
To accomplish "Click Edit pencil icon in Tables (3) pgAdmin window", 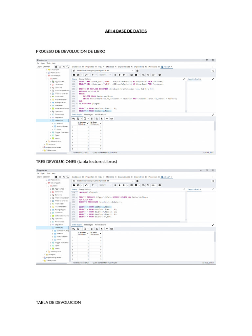I will coord(86,75).
